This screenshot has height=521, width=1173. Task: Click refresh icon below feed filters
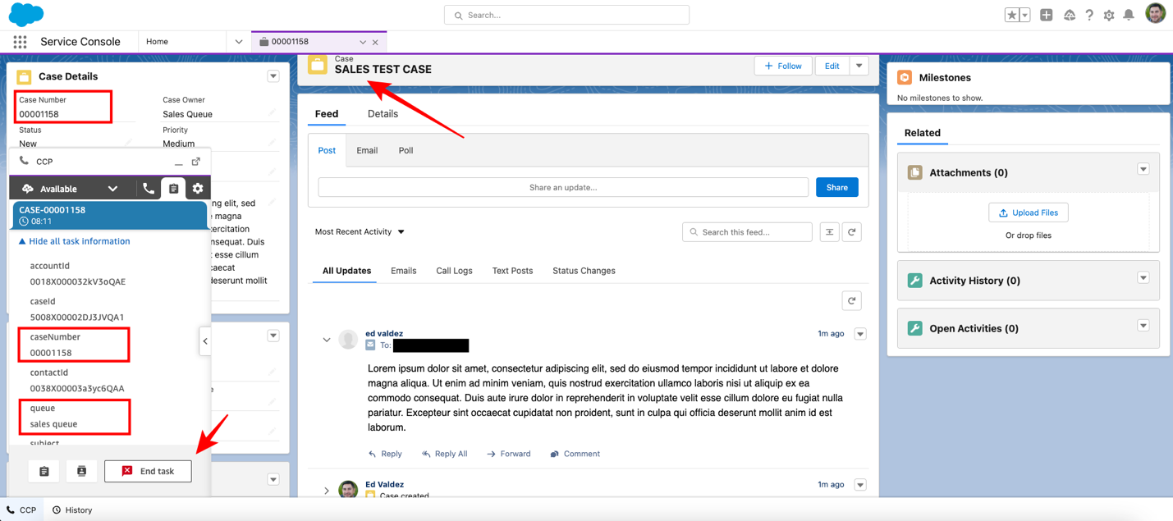[x=852, y=301]
